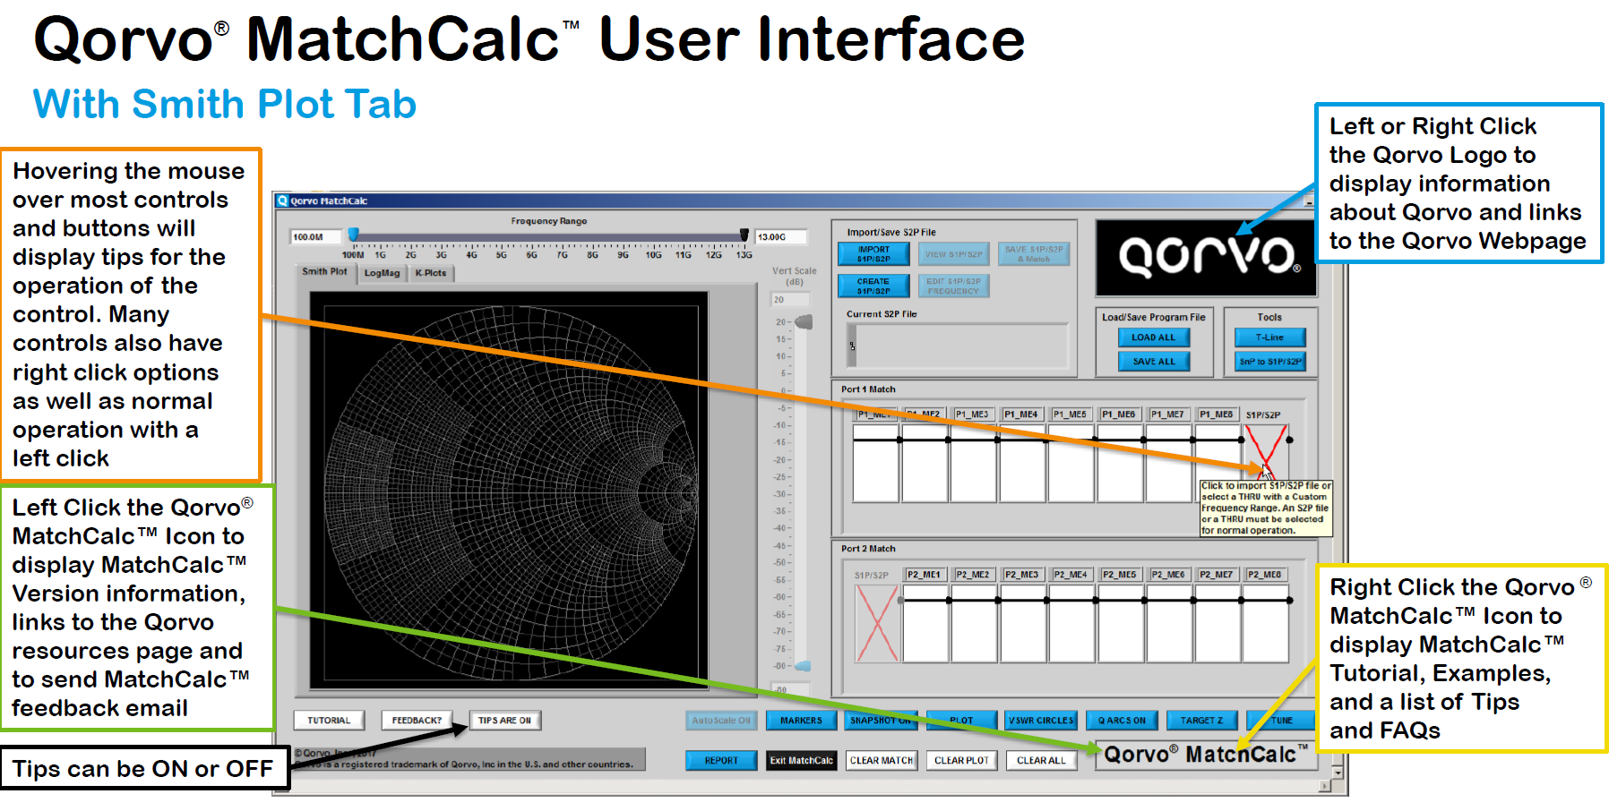The height and width of the screenshot is (811, 1609).
Task: Toggle the Q ARCS ON button
Action: 1122,721
